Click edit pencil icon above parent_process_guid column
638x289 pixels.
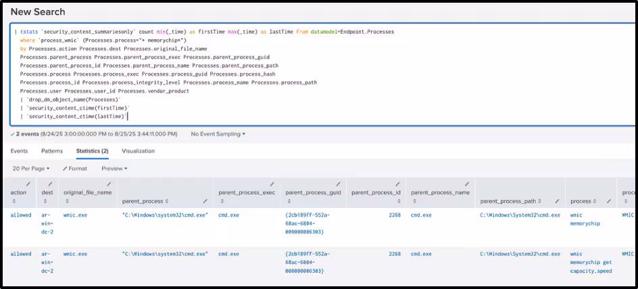339,184
